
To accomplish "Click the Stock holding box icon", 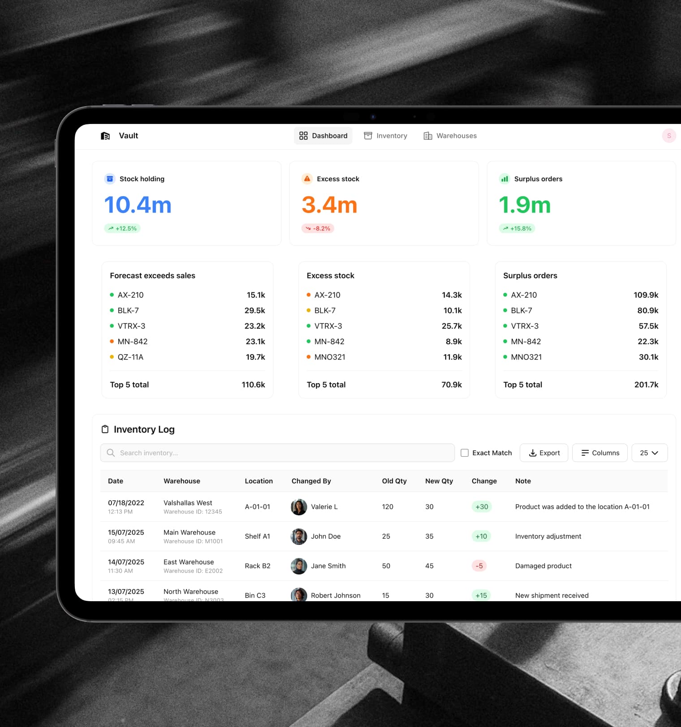I will pos(110,179).
